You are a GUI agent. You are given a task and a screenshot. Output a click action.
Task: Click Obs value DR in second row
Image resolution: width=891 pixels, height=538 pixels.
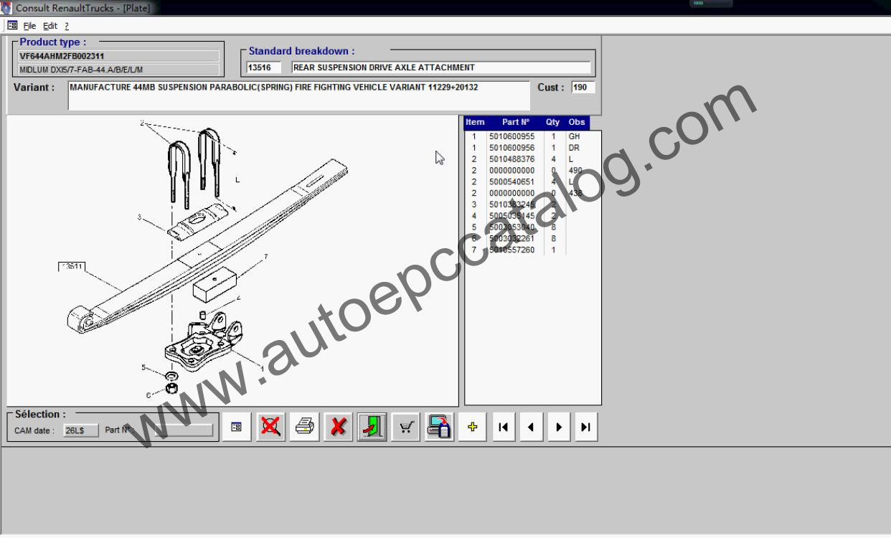click(x=574, y=148)
